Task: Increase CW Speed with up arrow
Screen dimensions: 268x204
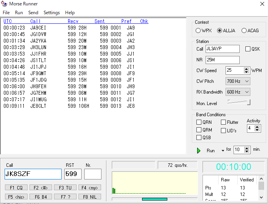Action: 246,69
